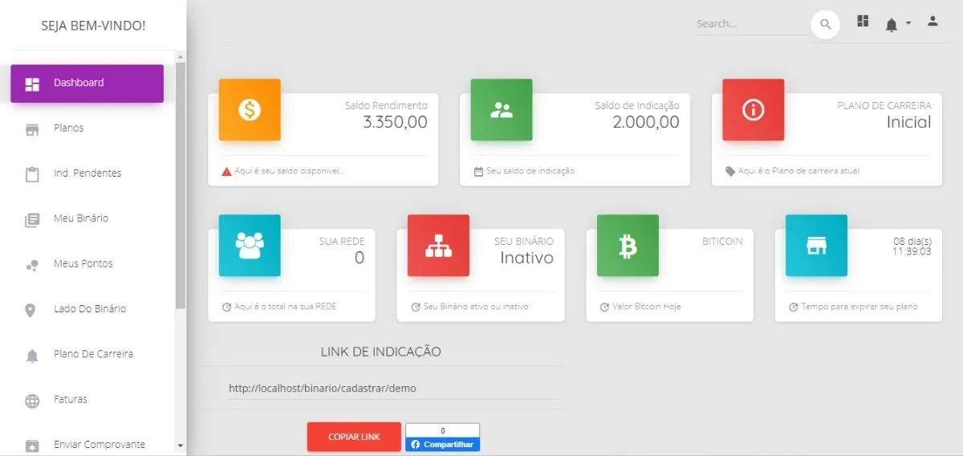
Task: Click the Dashboard grid icon in sidebar
Action: click(x=32, y=84)
